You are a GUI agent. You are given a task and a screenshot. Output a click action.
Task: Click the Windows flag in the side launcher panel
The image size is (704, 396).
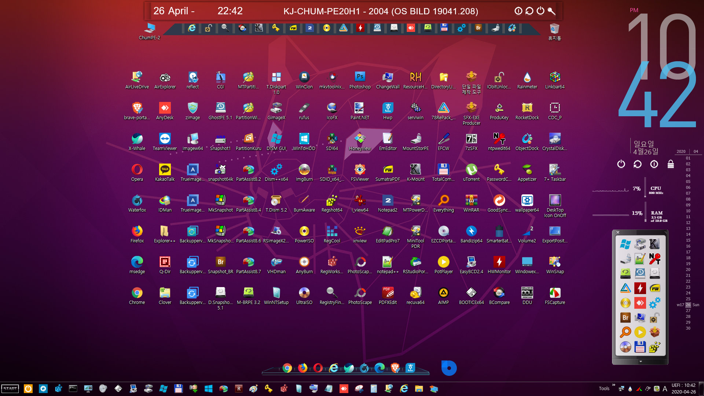coord(626,244)
